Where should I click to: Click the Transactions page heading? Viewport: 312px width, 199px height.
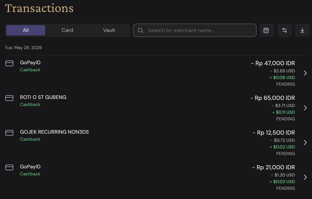[x=39, y=8]
